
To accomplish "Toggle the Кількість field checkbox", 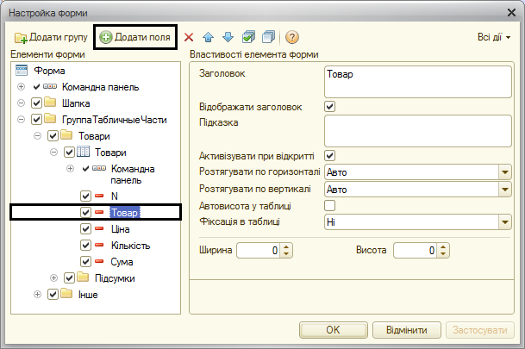I will pos(85,246).
